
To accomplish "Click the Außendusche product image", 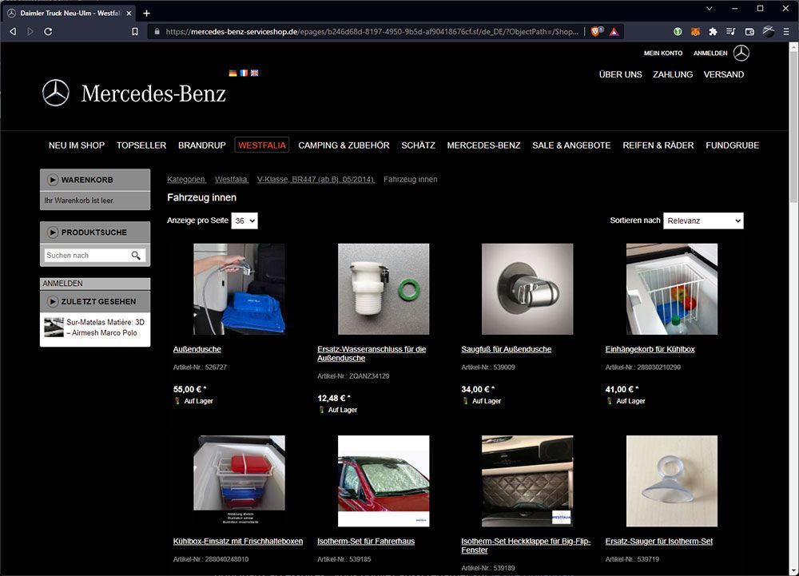I will click(239, 288).
